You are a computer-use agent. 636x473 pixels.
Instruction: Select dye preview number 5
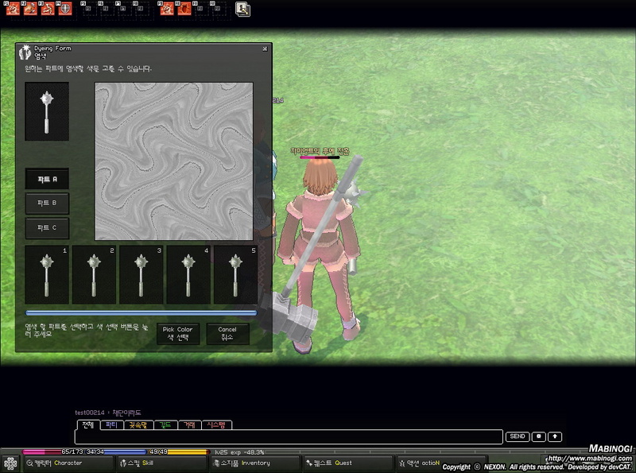pyautogui.click(x=235, y=274)
